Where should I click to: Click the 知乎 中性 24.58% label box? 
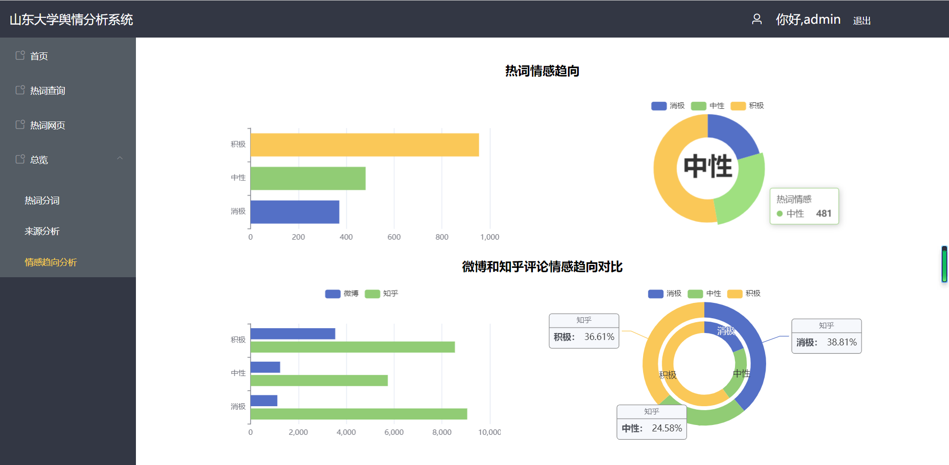click(x=651, y=423)
